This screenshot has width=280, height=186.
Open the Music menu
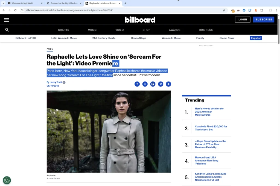coord(92,30)
